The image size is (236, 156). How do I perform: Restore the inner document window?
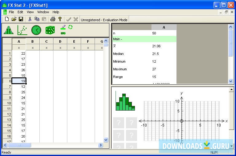click(x=226, y=12)
